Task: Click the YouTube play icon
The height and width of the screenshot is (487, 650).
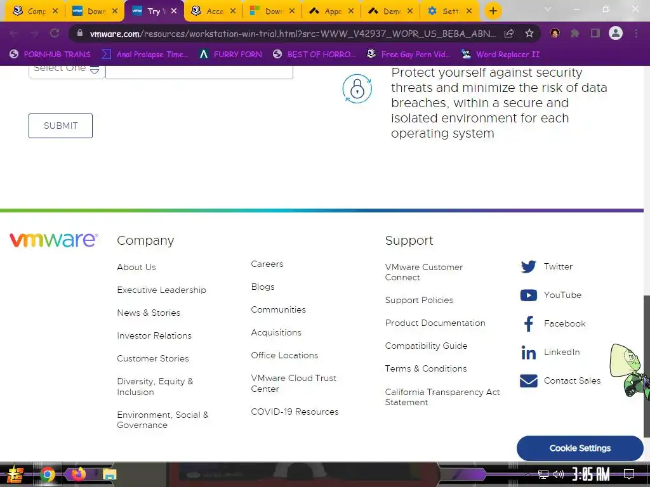Action: (x=529, y=295)
